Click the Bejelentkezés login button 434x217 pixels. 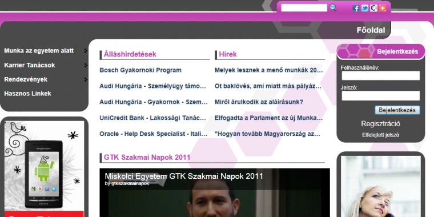(x=397, y=110)
